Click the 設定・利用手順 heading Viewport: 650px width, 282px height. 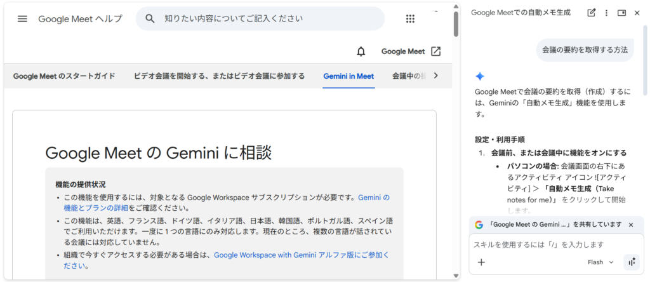click(x=500, y=140)
